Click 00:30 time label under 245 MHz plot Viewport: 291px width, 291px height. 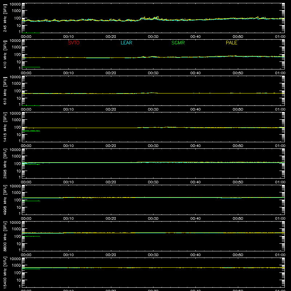(153, 37)
